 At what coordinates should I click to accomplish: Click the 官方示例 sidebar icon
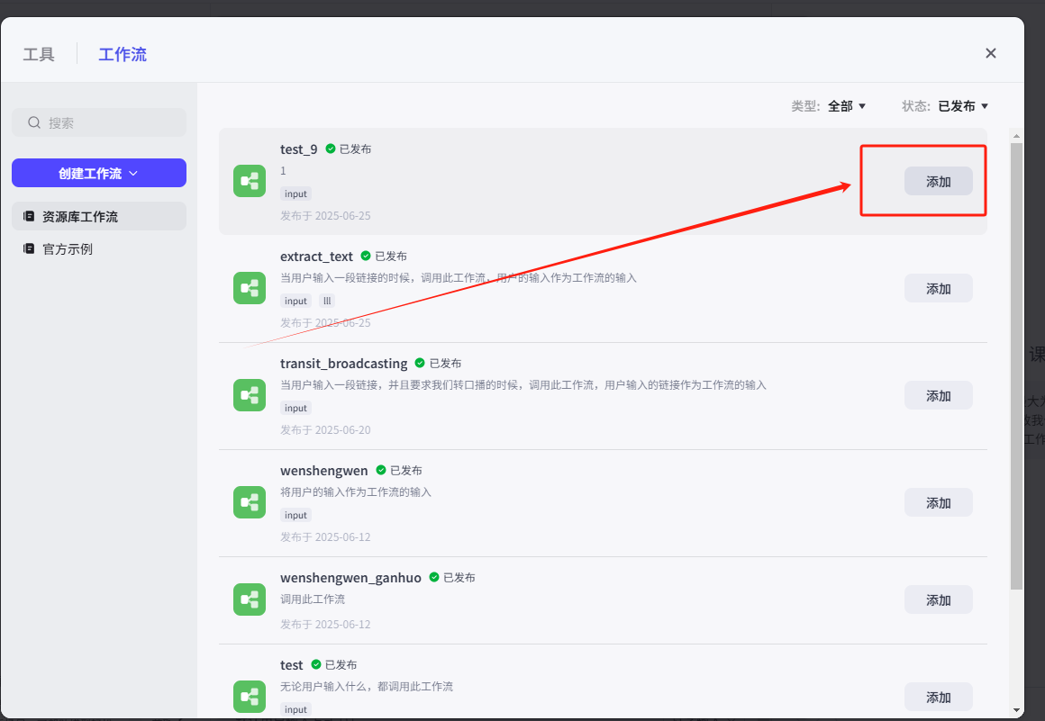pos(30,248)
